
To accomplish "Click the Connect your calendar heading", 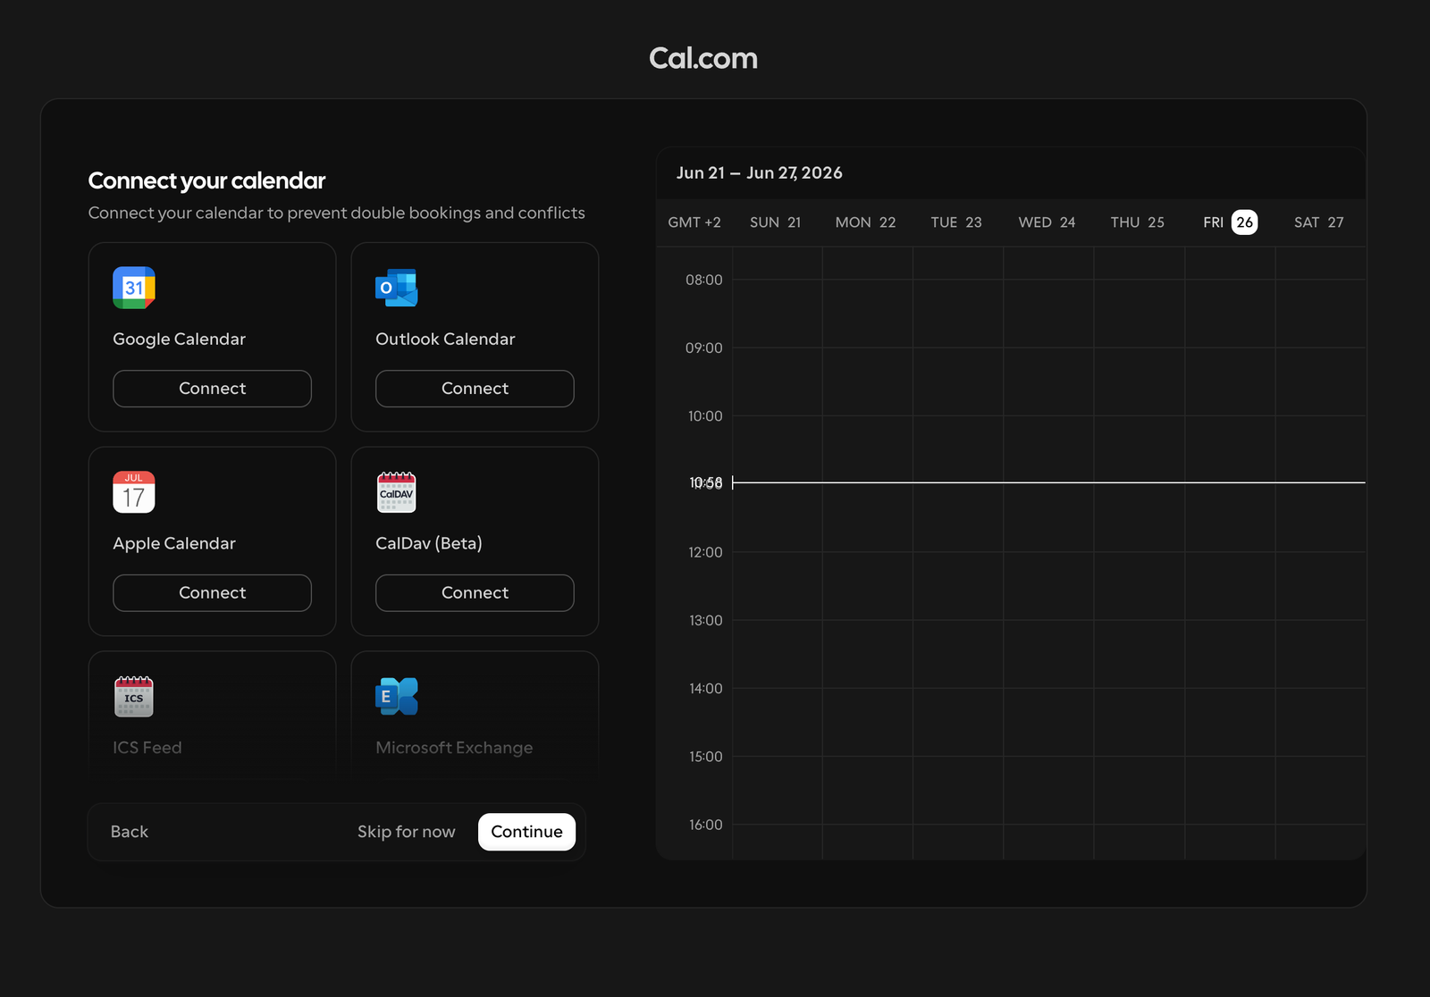I will 206,181.
